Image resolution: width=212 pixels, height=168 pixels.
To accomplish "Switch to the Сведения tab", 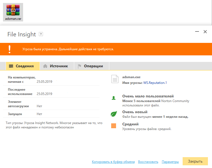I will (x=23, y=66).
